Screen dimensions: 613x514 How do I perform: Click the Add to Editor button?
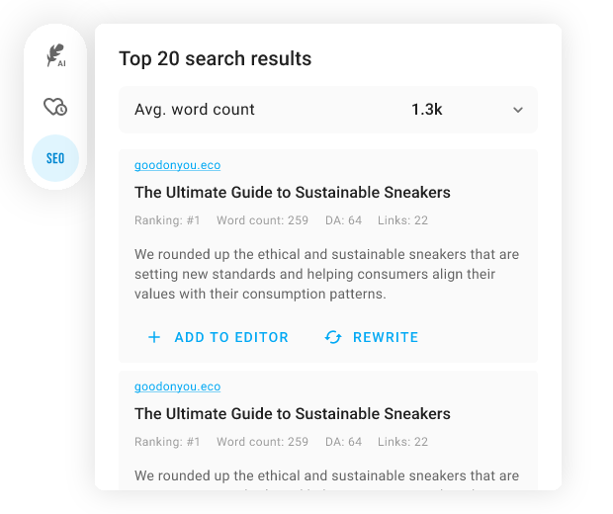pyautogui.click(x=230, y=337)
